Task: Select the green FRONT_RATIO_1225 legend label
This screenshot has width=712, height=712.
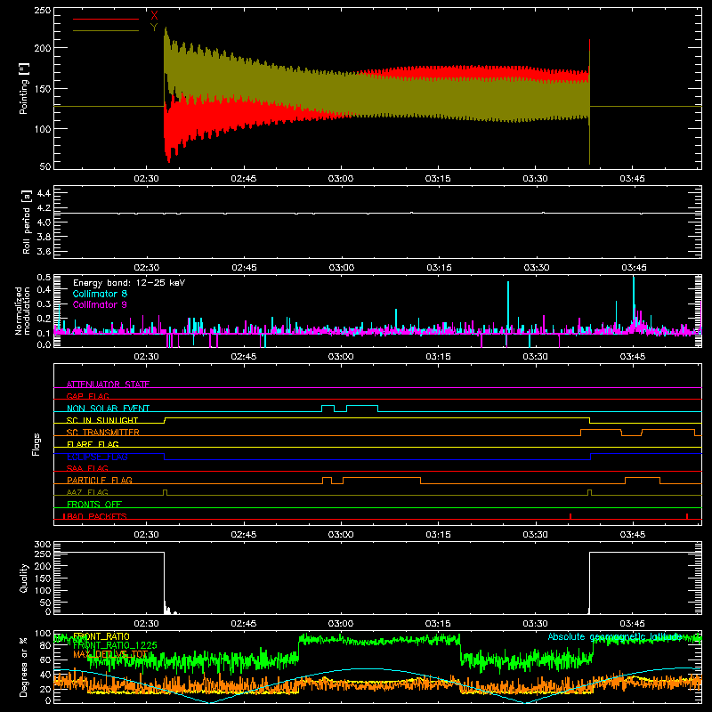Action: click(115, 645)
